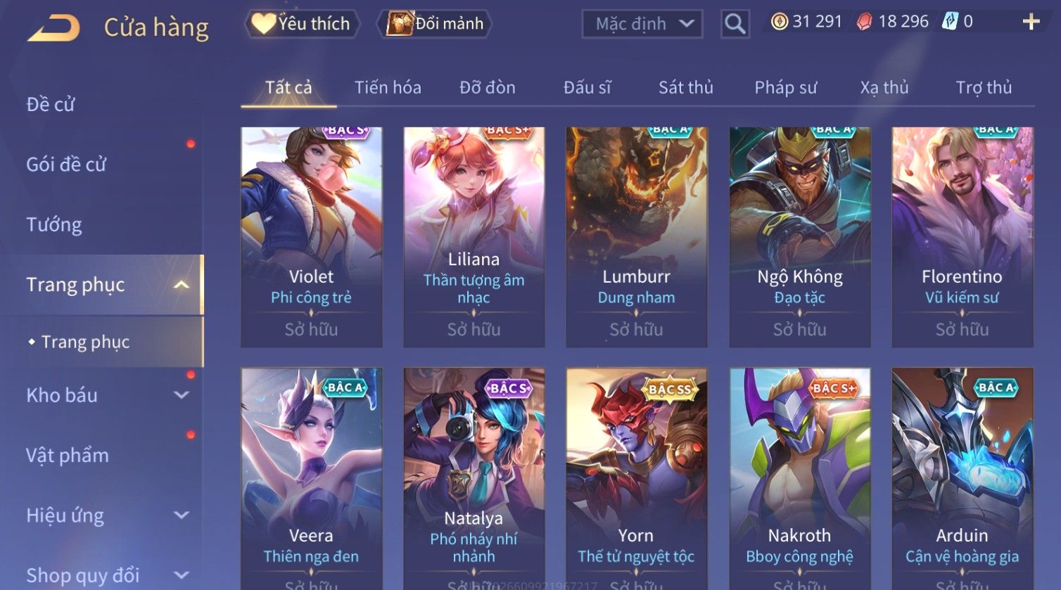Tap the back arrow icon
The height and width of the screenshot is (590, 1061).
click(x=53, y=28)
